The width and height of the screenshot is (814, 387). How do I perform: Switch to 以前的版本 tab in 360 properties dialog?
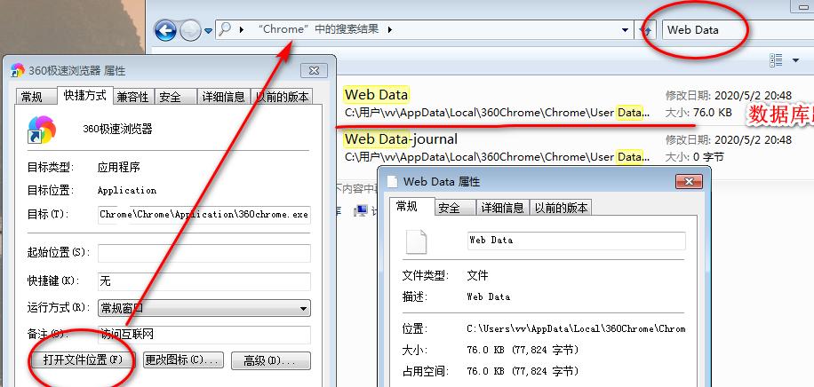coord(283,97)
